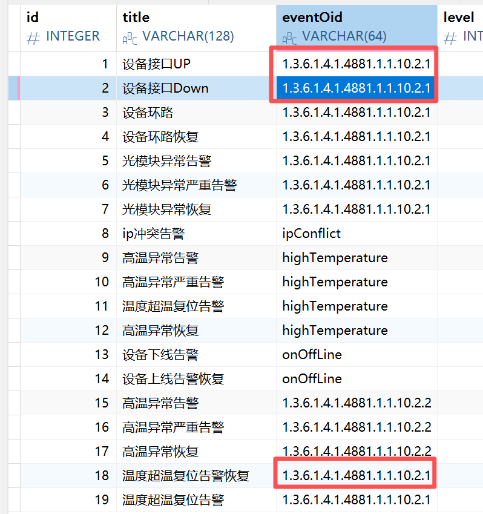The image size is (483, 514).
Task: Click the title cell 光模块异常严重告警
Action: pos(179,185)
